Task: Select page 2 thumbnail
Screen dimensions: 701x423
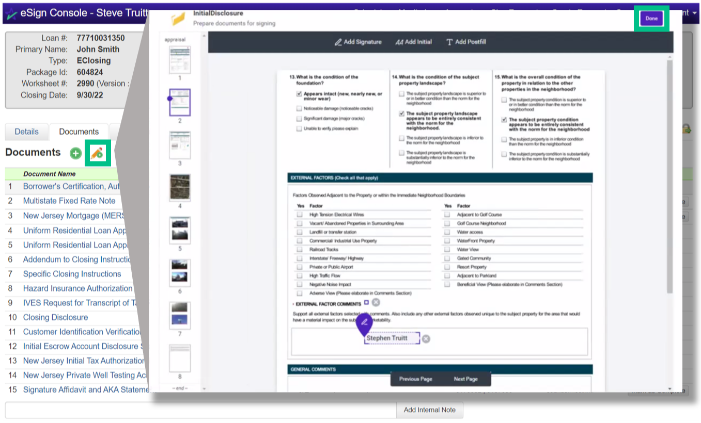Action: 180,102
